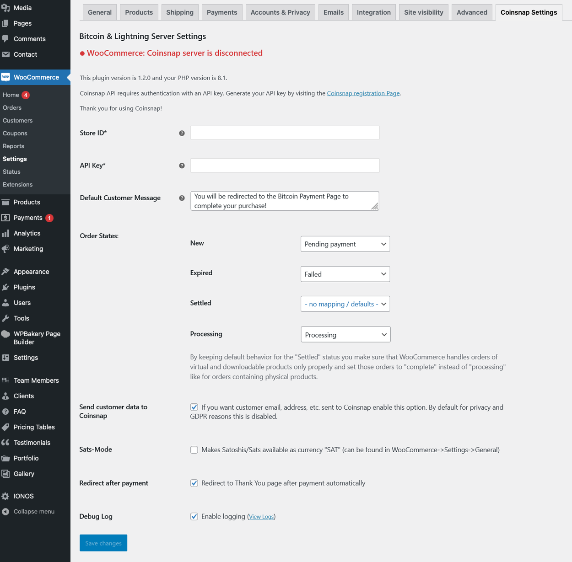This screenshot has height=562, width=572.
Task: Click the Tools wrench icon
Action: pos(5,318)
